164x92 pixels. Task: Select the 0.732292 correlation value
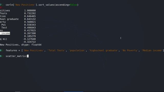30,13
